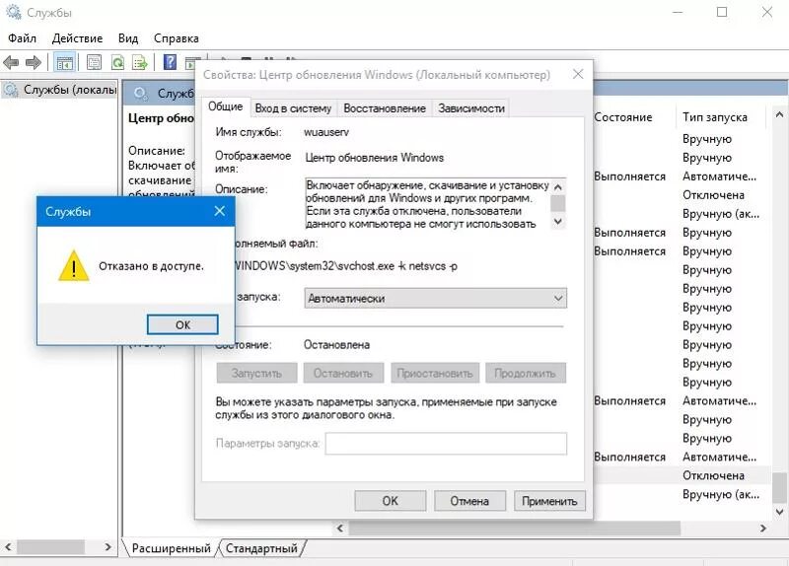The height and width of the screenshot is (566, 789).
Task: Click the services list scroll-left arrow
Action: coord(340,529)
